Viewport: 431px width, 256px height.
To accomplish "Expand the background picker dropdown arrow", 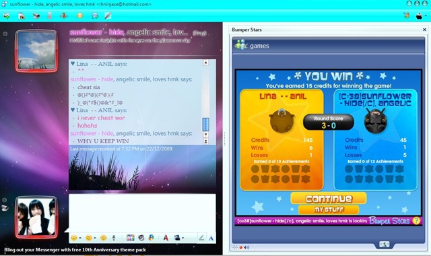I will [183, 238].
